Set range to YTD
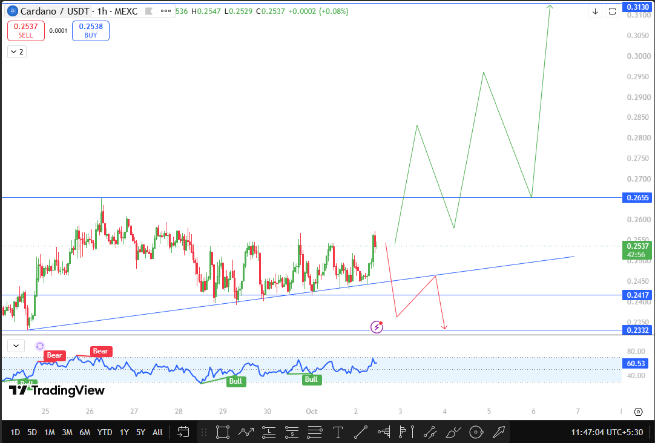The image size is (655, 443). tap(105, 432)
